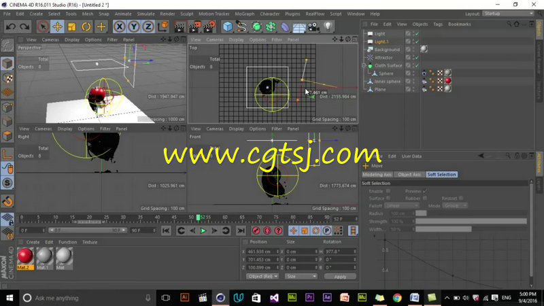544x306 pixels.
Task: Jump to the end of animation
Action: point(241,231)
